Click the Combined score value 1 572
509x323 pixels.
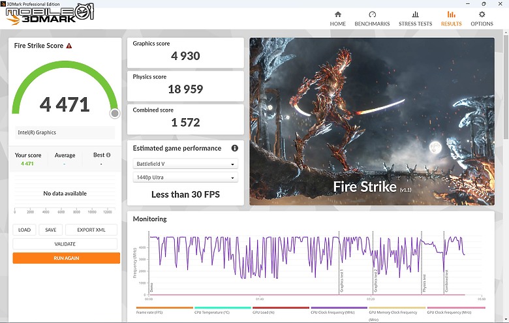185,123
